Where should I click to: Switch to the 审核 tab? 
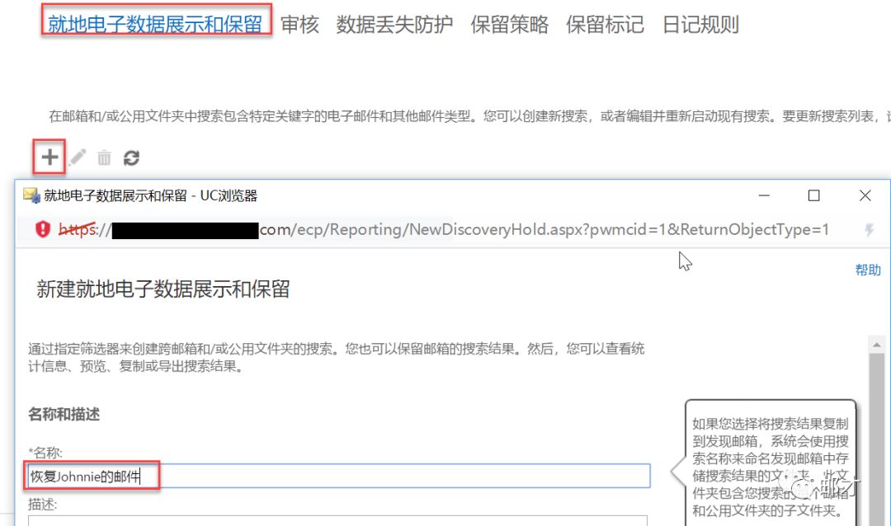point(299,25)
